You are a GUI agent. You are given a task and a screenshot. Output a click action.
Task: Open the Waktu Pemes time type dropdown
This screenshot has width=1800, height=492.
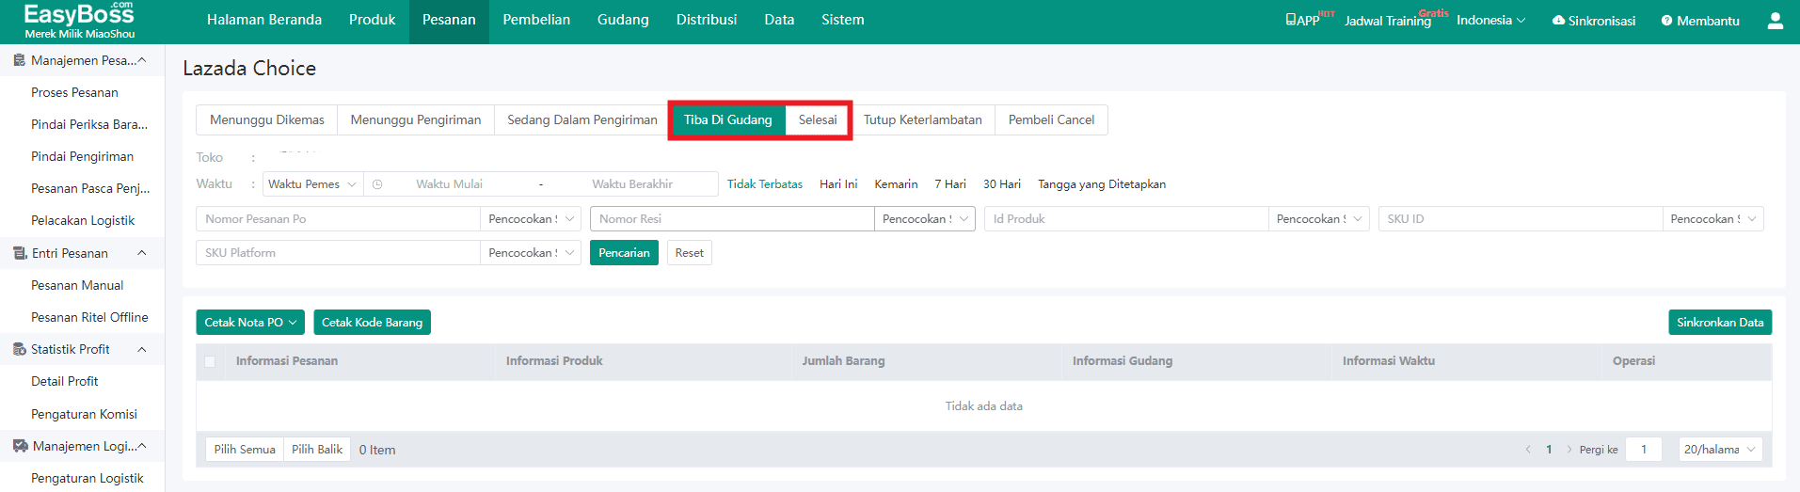312,184
